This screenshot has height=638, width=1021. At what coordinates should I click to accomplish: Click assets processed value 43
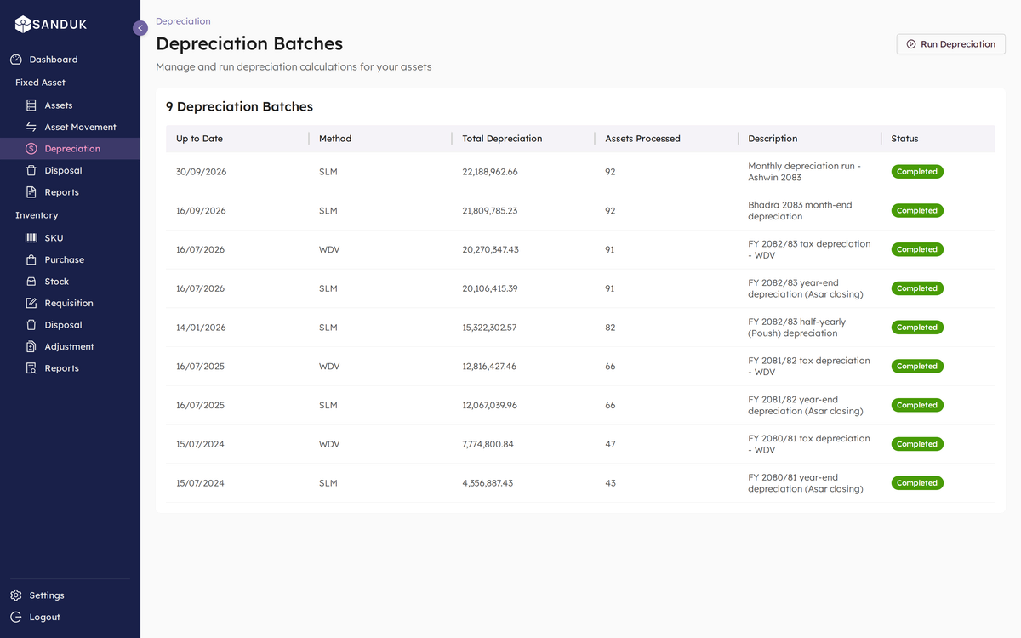point(610,483)
